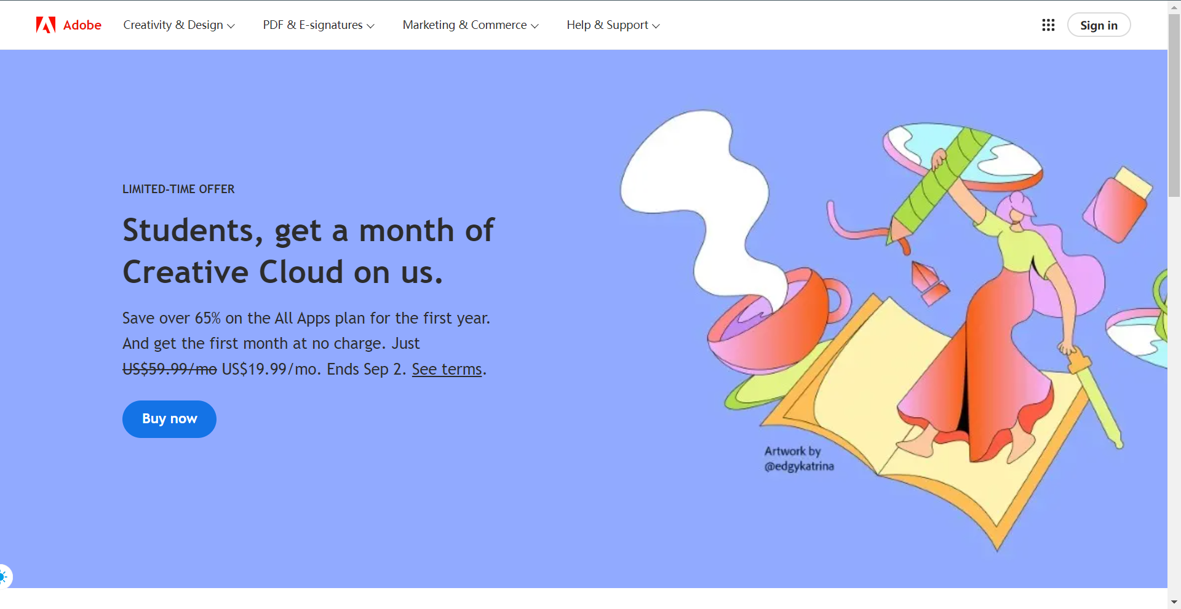
Task: Open the Marketing & Commerce dropdown
Action: click(471, 25)
